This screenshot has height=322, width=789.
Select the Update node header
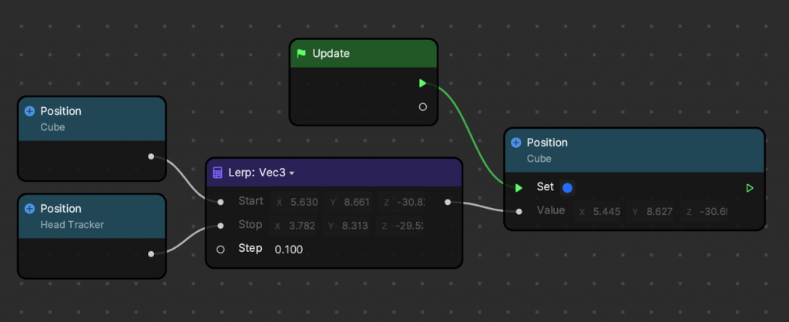tap(363, 54)
